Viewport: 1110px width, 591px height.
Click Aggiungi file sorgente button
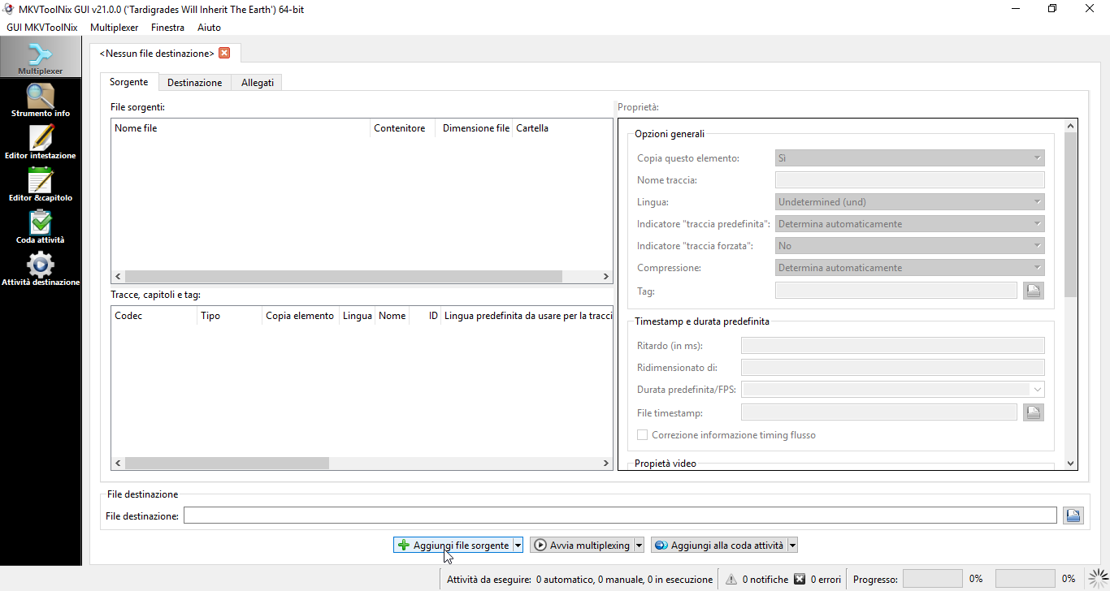[x=453, y=546]
